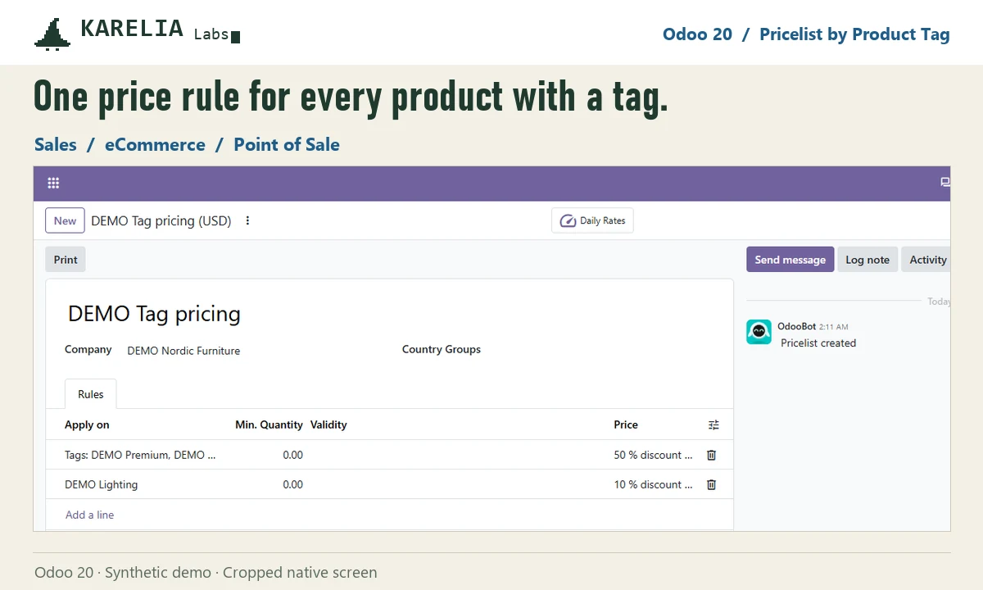The image size is (983, 590).
Task: Click the Print button
Action: tap(66, 260)
